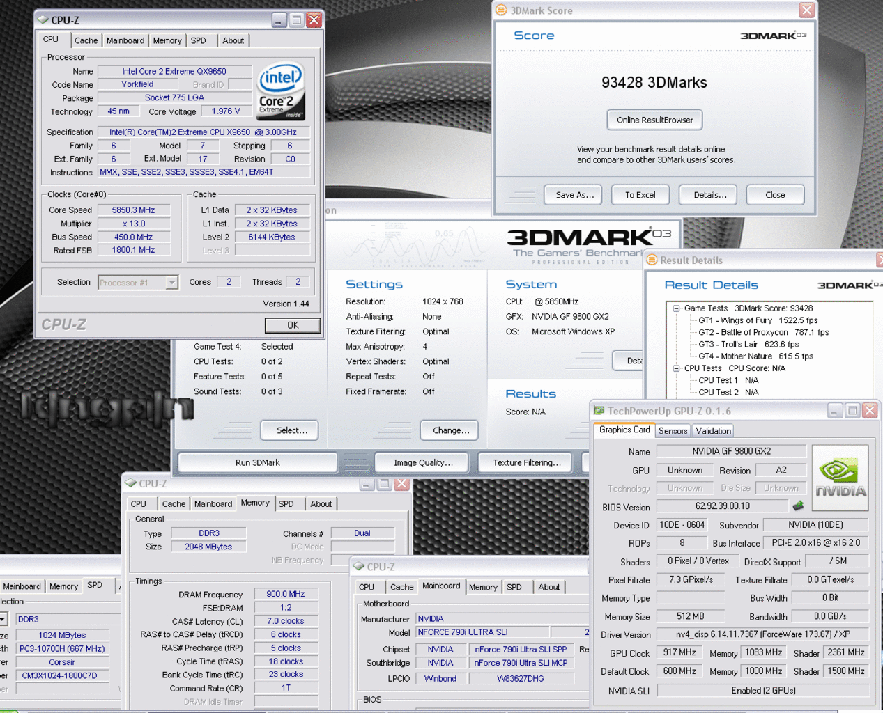
Task: Open the CPU tab in CPU-Z Memory window
Action: (x=139, y=503)
